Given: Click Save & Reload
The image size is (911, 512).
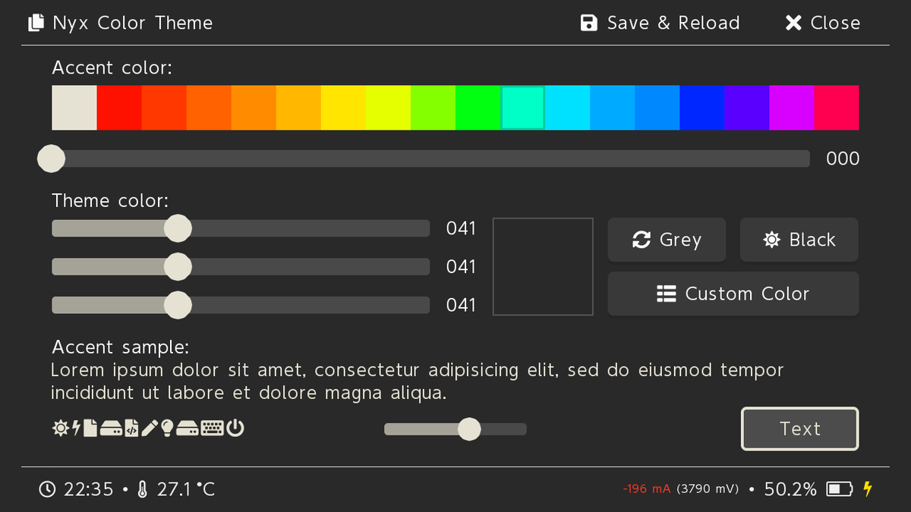Looking at the screenshot, I should click(x=660, y=23).
